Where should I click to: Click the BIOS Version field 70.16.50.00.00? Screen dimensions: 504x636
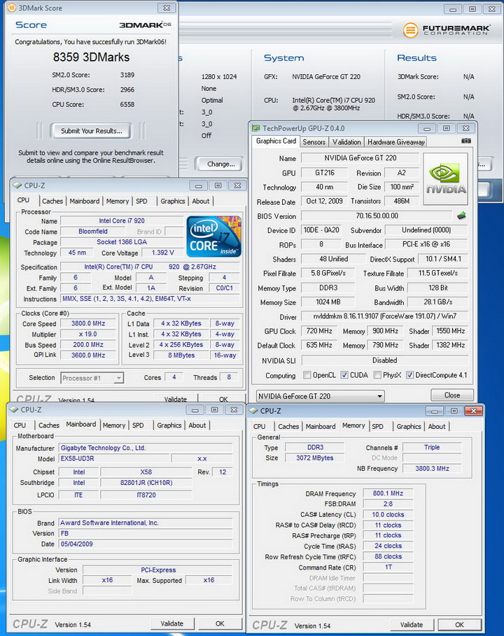click(x=377, y=215)
